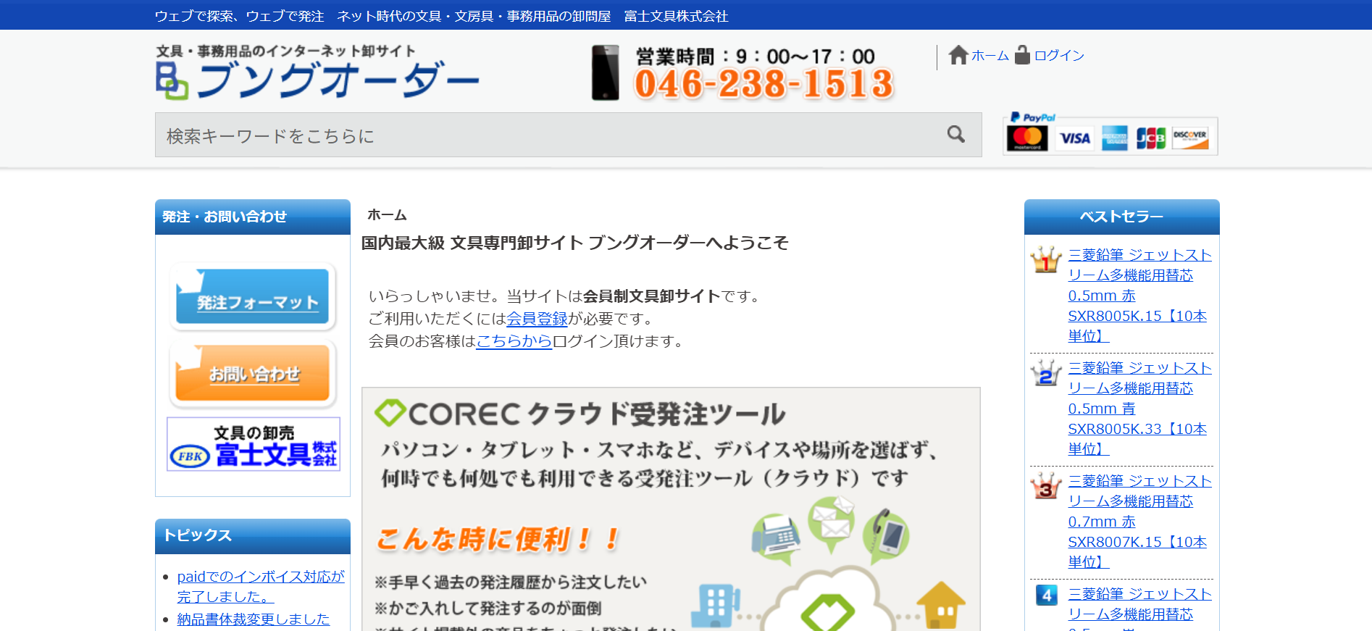1372x631 pixels.
Task: Click the lock login icon
Action: (x=1022, y=55)
